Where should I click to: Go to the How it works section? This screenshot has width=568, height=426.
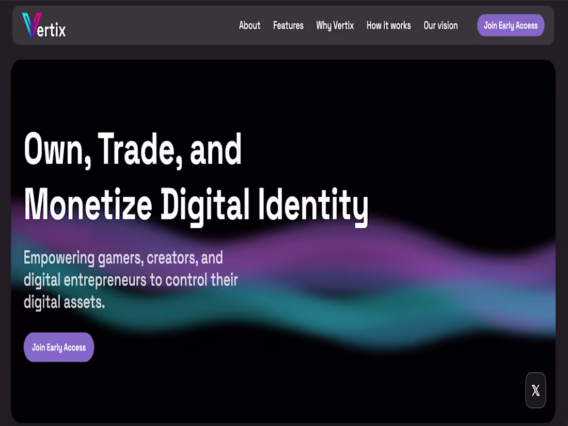388,25
